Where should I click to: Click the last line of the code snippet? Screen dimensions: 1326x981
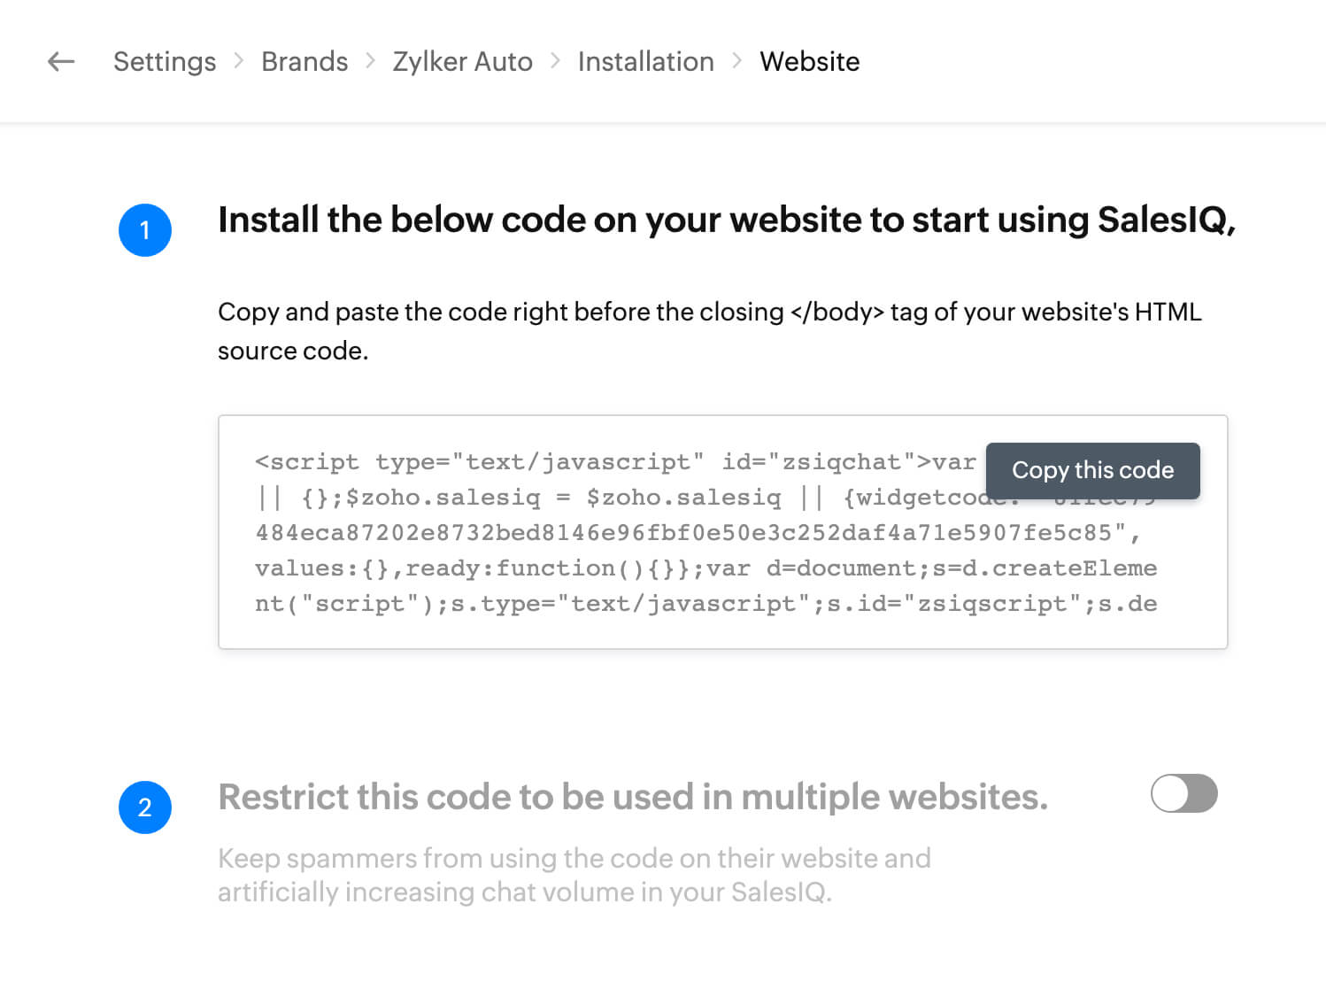[x=705, y=604]
